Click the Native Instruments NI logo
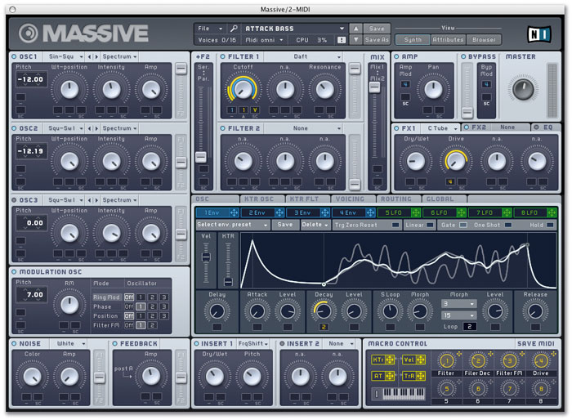Viewport: 572px width, 420px height. click(539, 34)
